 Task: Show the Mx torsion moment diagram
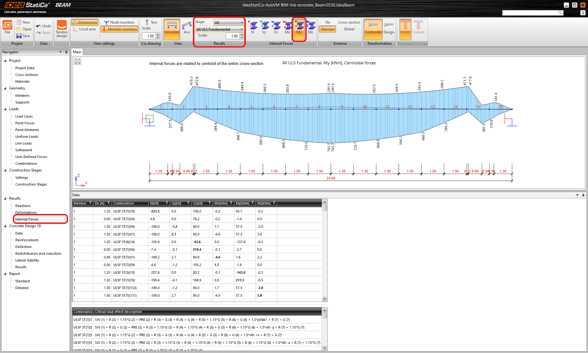click(287, 28)
